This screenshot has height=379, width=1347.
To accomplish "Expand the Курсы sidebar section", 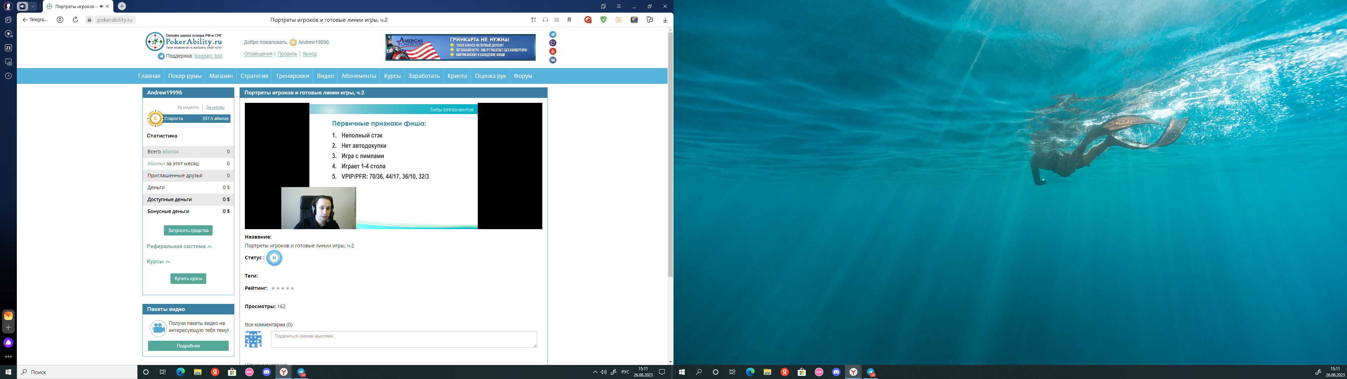I will 158,261.
